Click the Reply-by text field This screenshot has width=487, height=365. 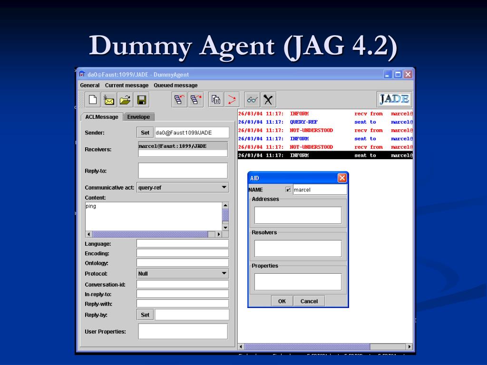[192, 315]
